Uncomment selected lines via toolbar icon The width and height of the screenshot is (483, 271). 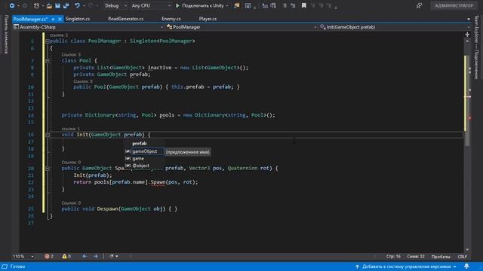(x=293, y=5)
